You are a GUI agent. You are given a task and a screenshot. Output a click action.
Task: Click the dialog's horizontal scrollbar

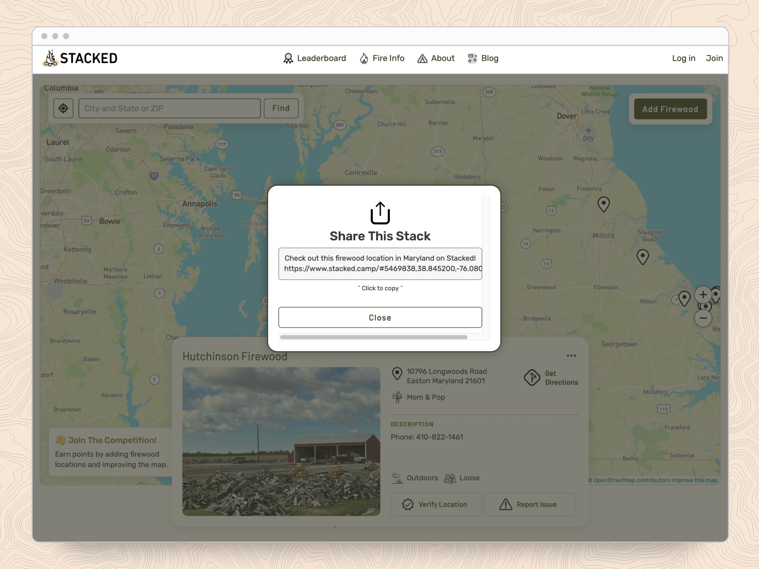[374, 337]
